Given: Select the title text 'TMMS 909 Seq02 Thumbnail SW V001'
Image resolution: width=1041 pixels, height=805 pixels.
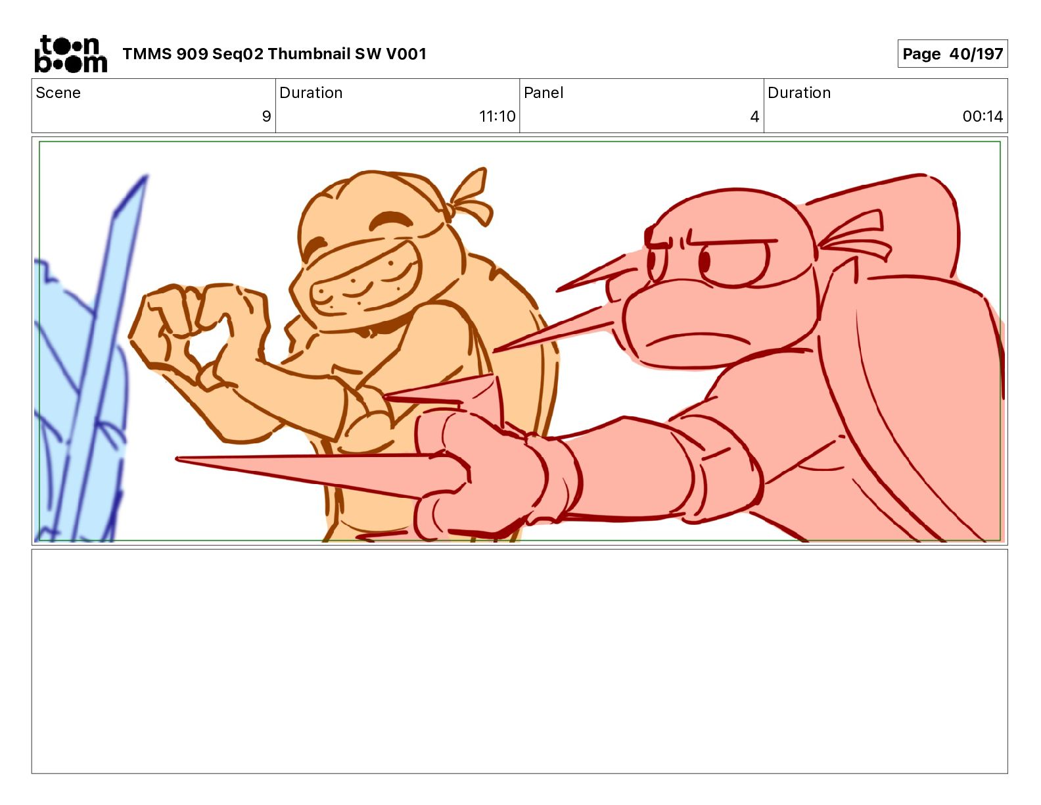Looking at the screenshot, I should click(x=274, y=54).
